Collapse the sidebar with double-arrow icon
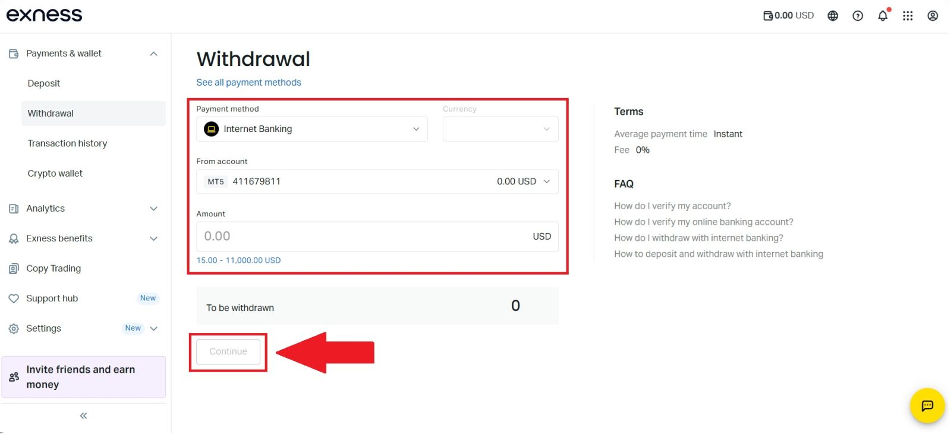Viewport: 951px width, 434px height. coord(83,416)
